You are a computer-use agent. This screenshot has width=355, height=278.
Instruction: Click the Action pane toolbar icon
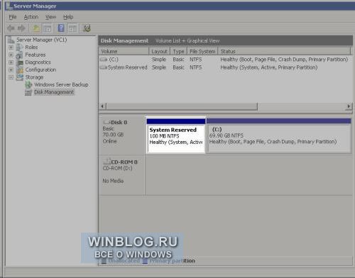[x=72, y=28]
